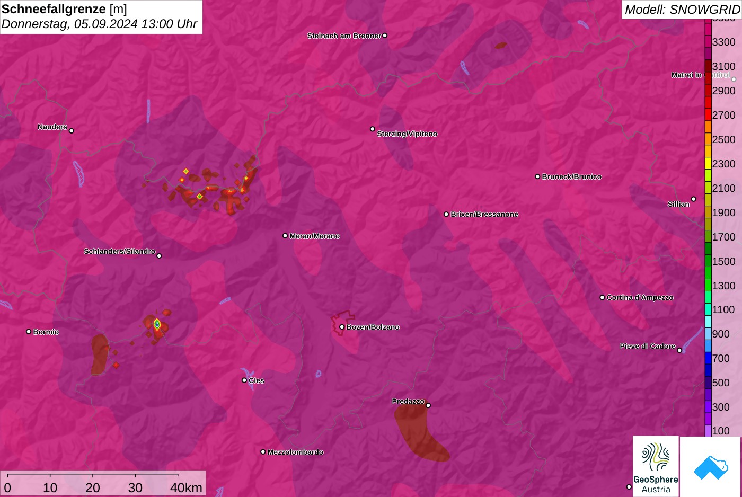Viewport: 742px width, 497px height.
Task: Click the 20 mark on scale bar
Action: point(93,487)
